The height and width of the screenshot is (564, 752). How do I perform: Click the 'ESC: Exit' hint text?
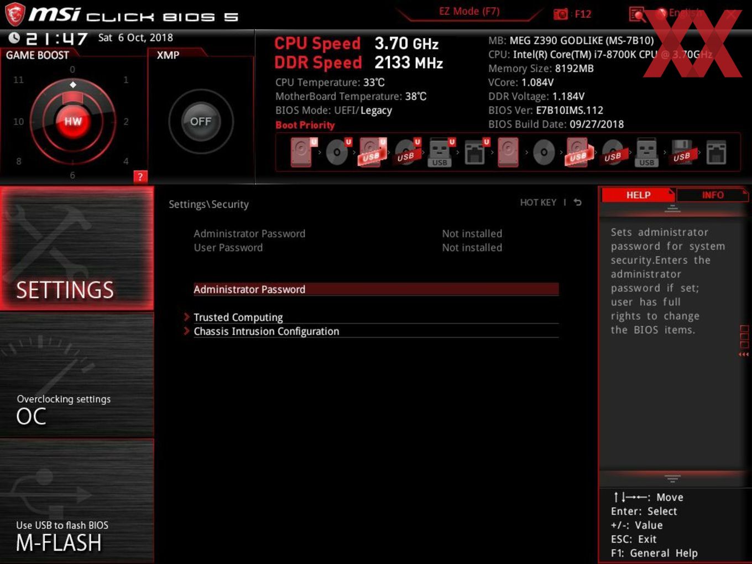pos(634,539)
